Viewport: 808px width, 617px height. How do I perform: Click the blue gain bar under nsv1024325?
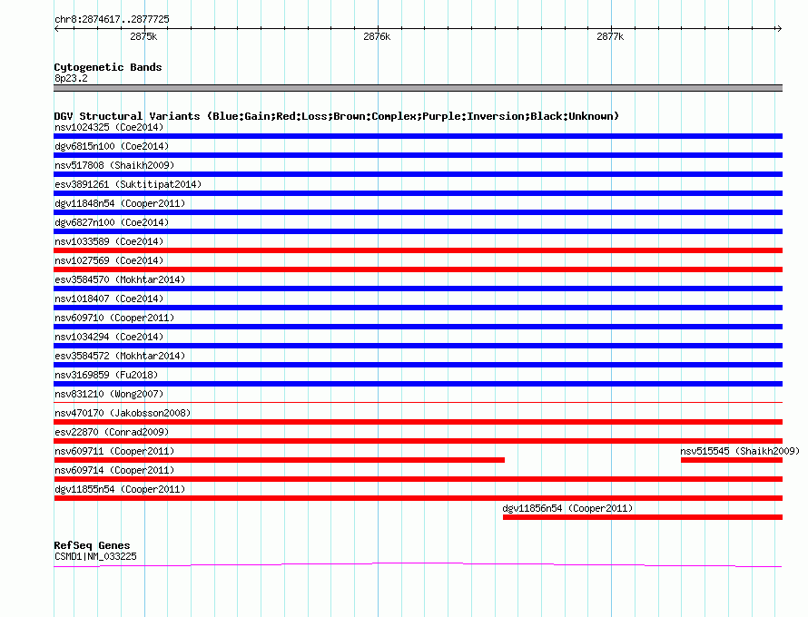(x=418, y=136)
